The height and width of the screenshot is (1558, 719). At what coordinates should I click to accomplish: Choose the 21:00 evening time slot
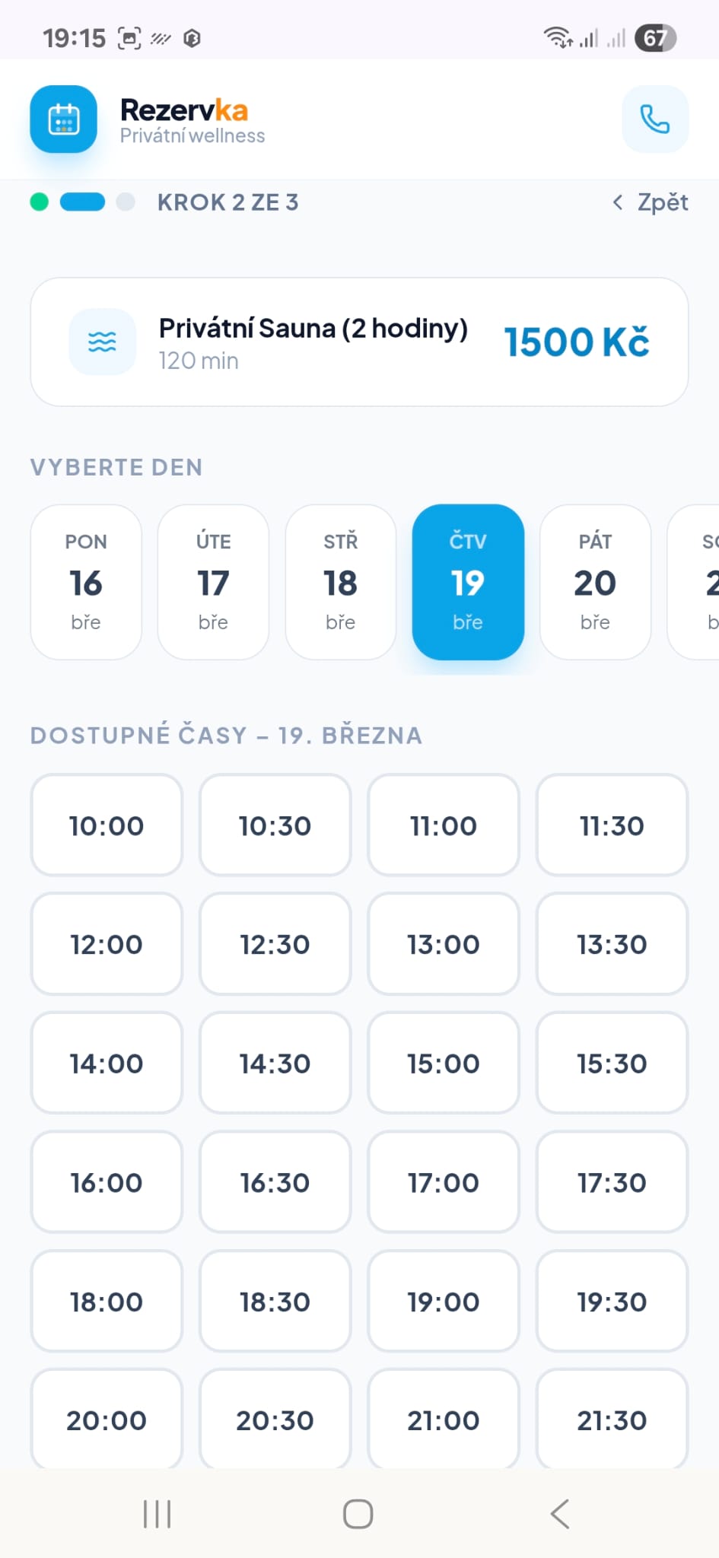coord(444,1420)
